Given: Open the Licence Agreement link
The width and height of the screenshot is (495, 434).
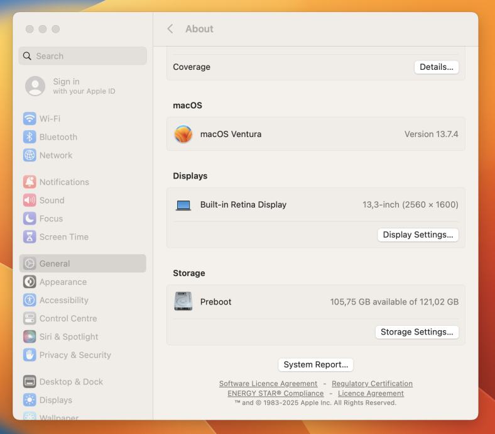Looking at the screenshot, I should [x=371, y=393].
